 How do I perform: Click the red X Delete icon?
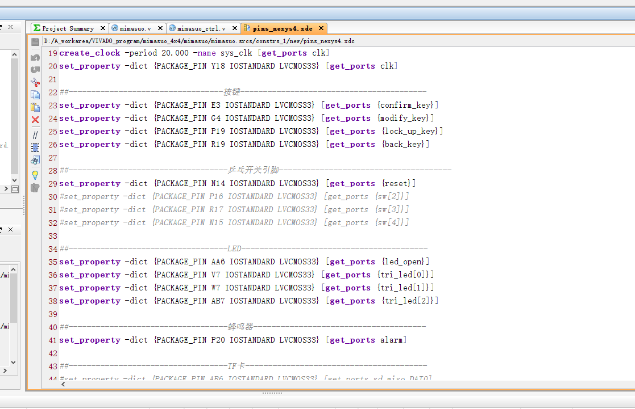[x=35, y=120]
